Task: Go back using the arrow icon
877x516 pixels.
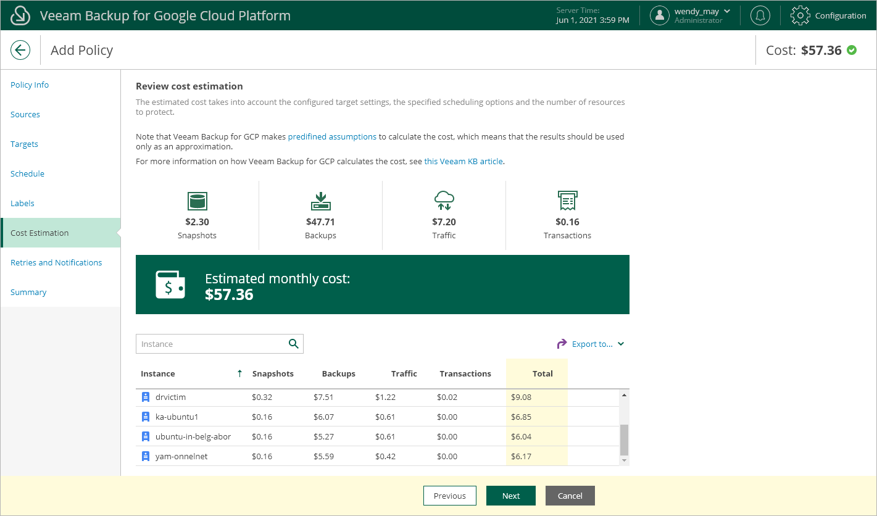Action: click(20, 50)
